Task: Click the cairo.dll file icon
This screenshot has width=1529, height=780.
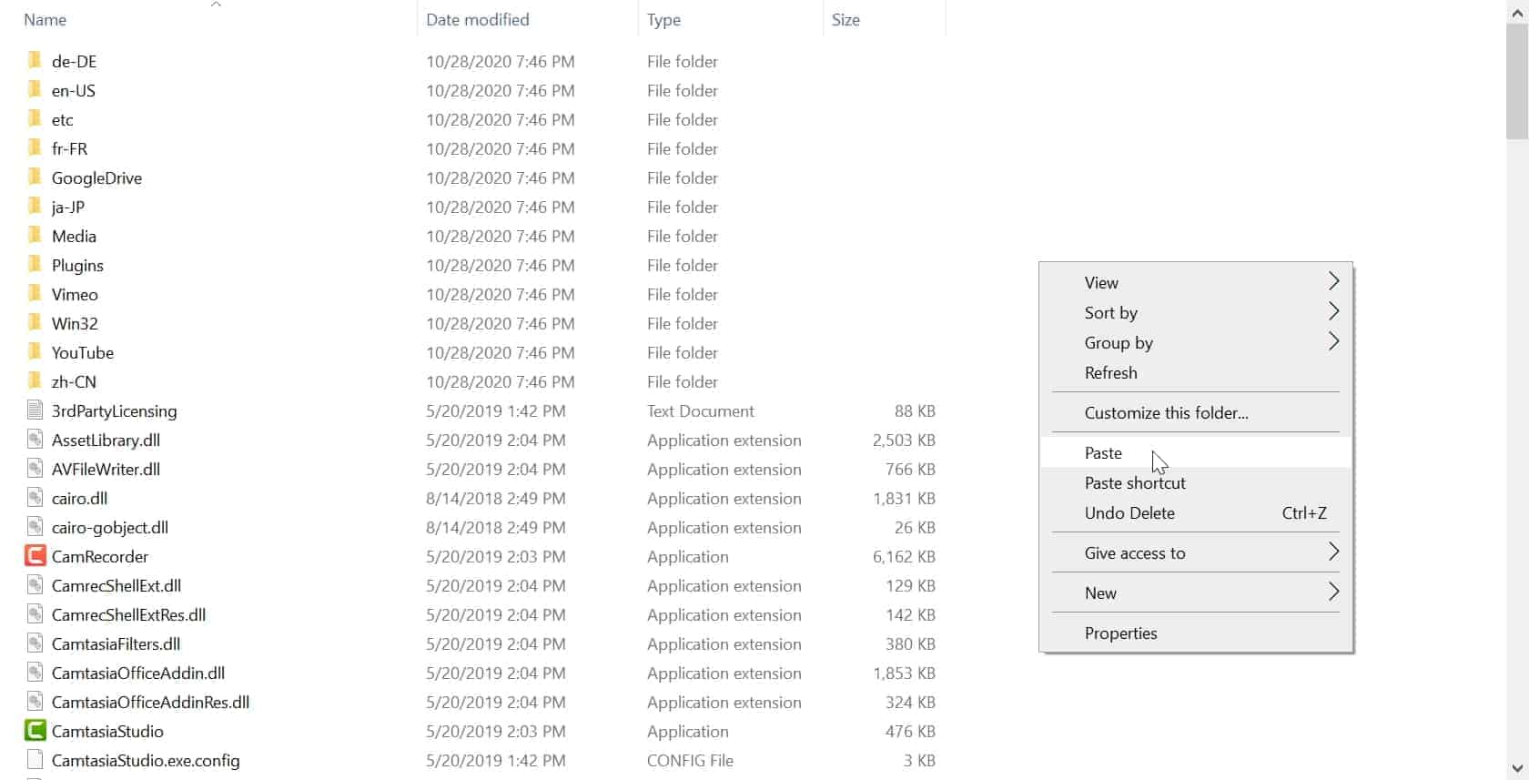Action: (x=35, y=498)
